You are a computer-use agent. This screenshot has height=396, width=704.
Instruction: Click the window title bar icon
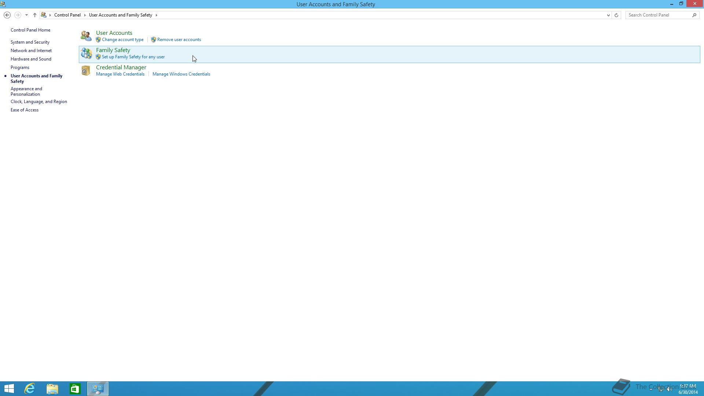click(x=3, y=4)
